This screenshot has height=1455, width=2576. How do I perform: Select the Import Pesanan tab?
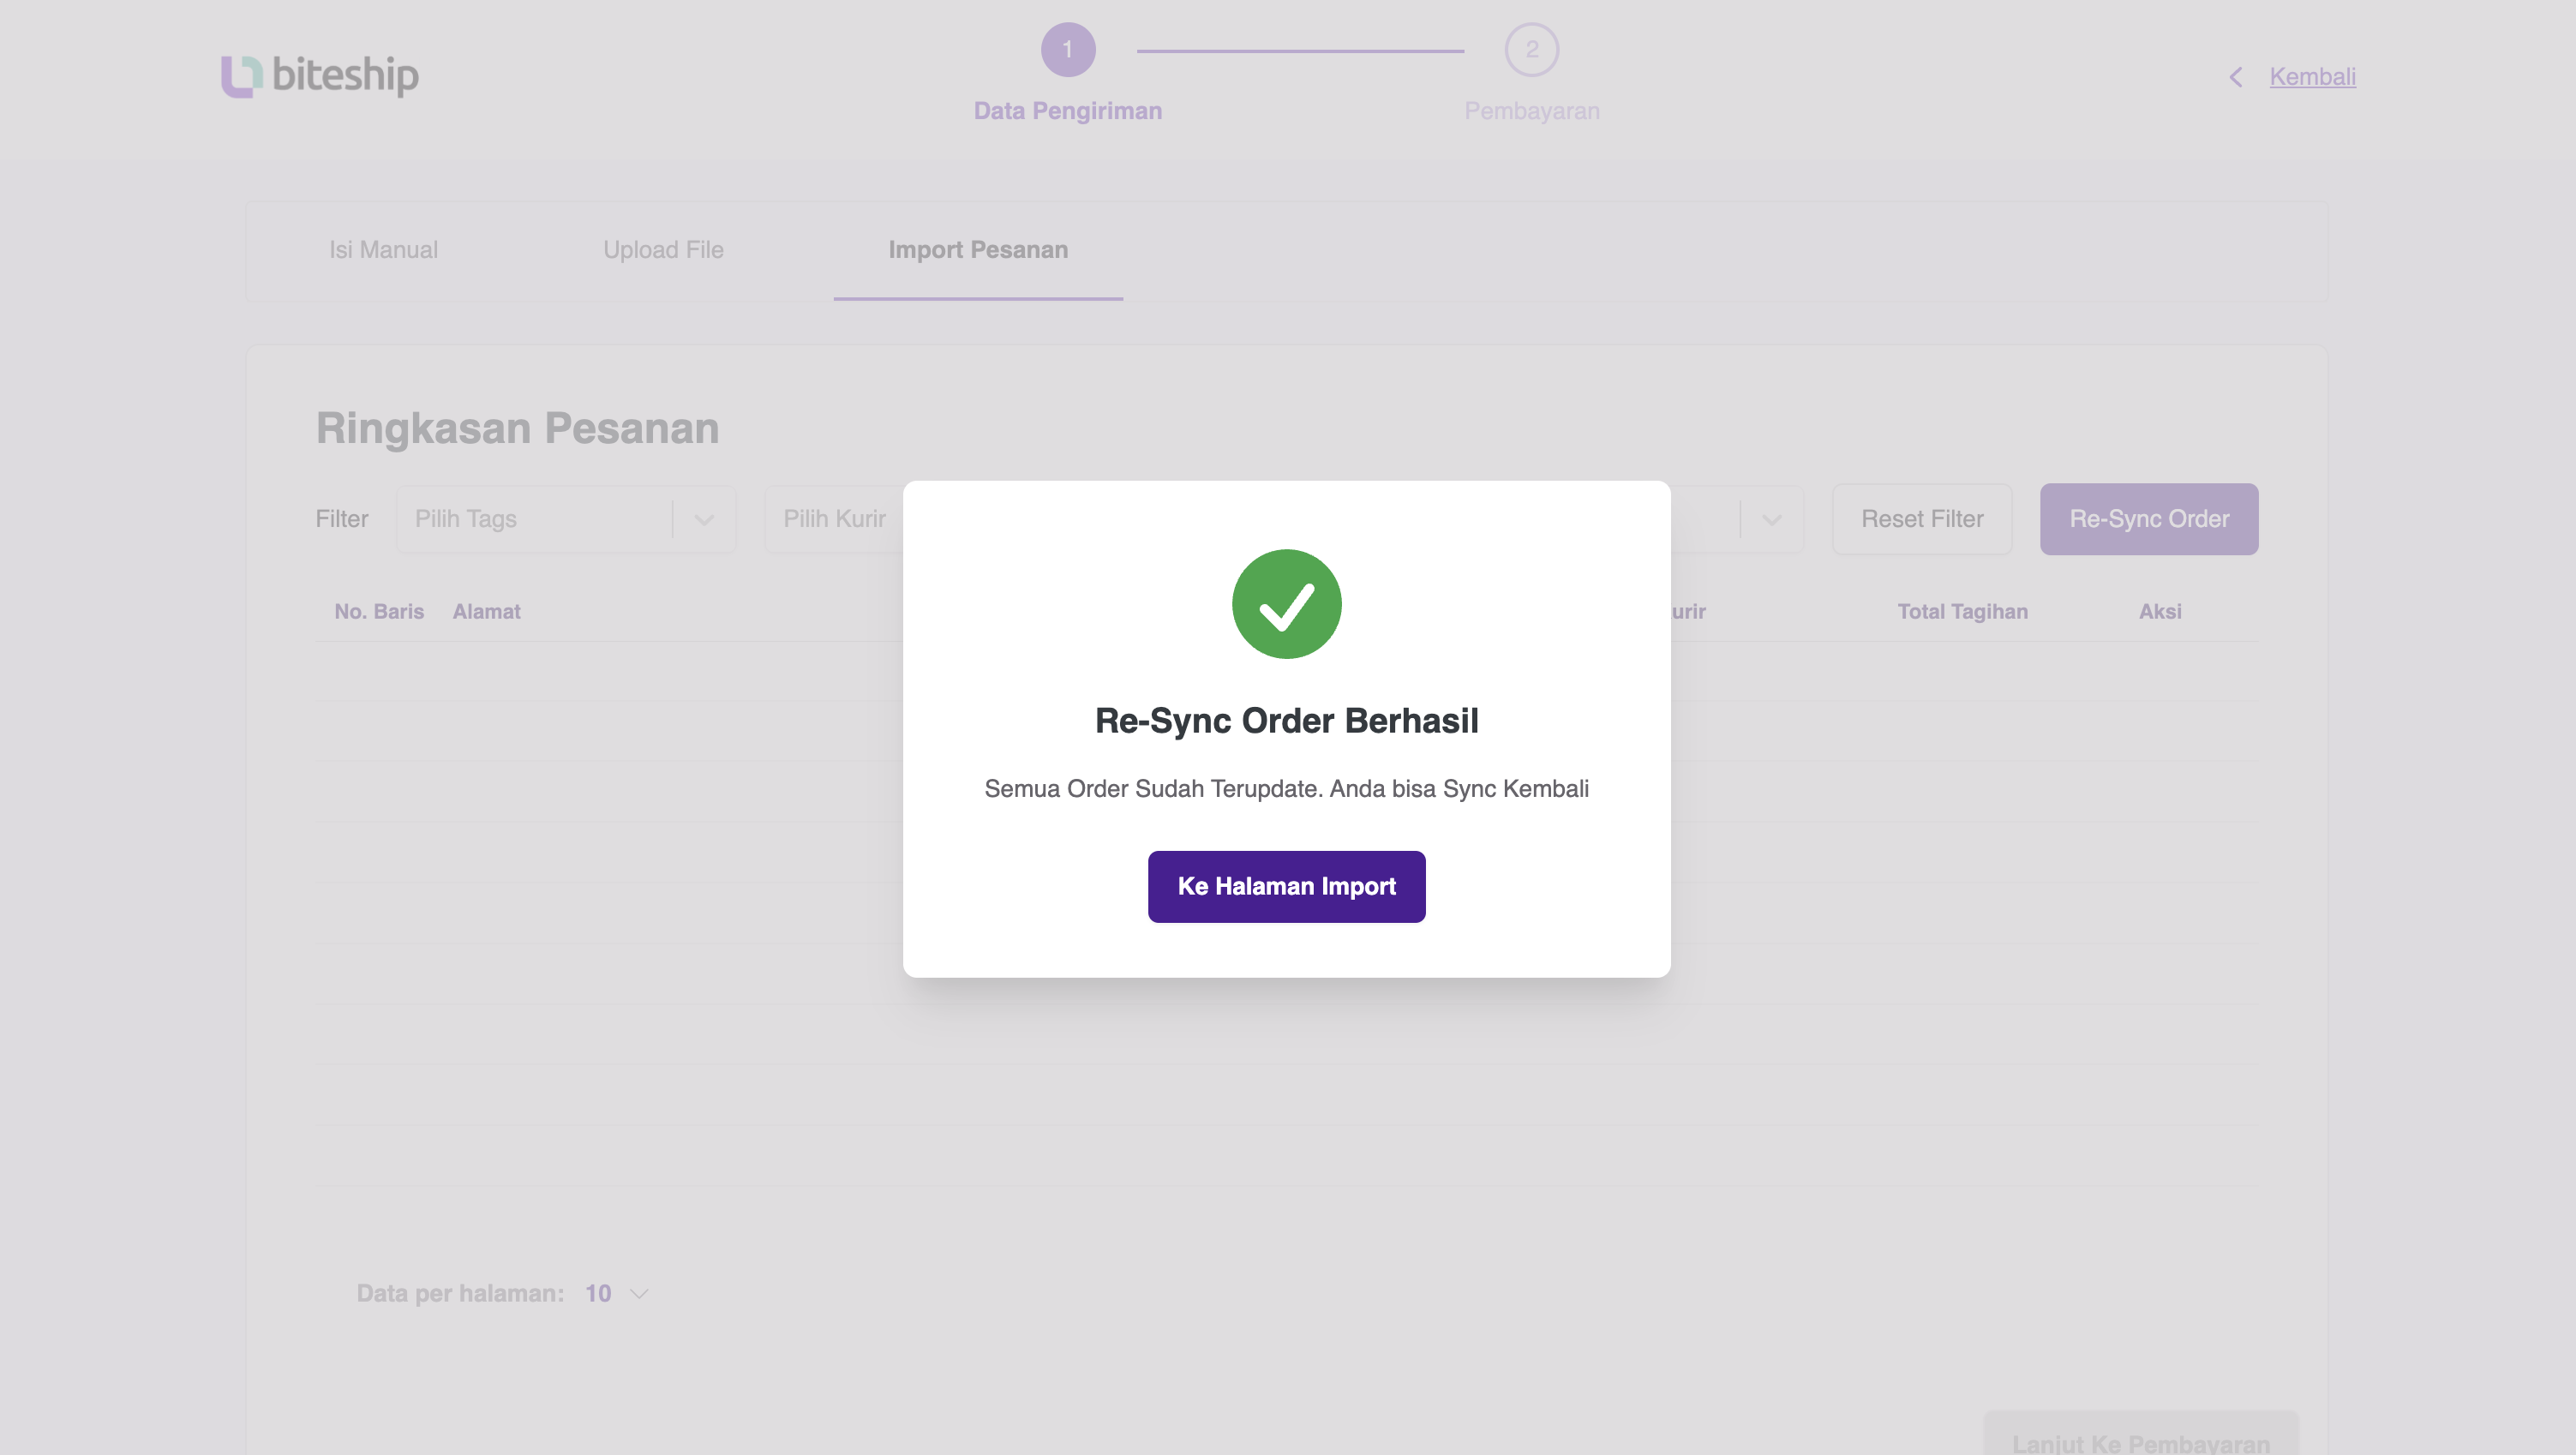tap(977, 250)
